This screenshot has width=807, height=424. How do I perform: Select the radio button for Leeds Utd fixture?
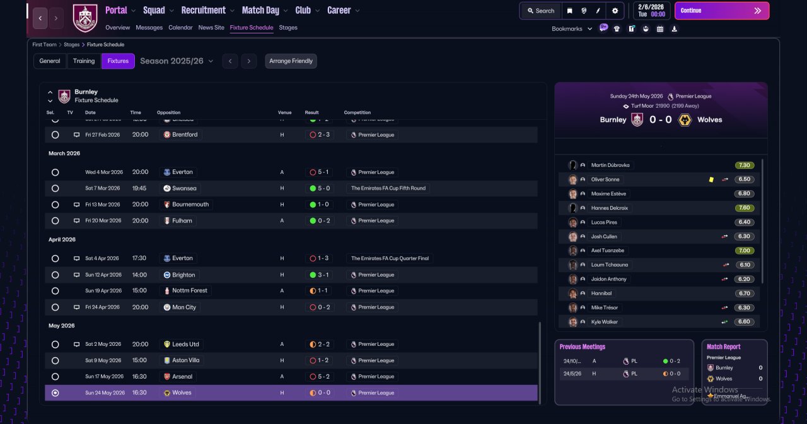coord(55,345)
